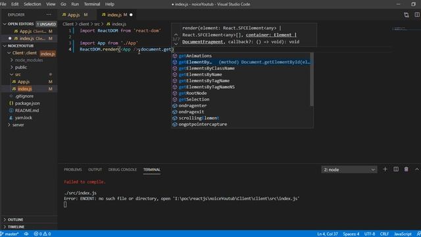Switch to the Terminal panel tab

[x=152, y=170]
